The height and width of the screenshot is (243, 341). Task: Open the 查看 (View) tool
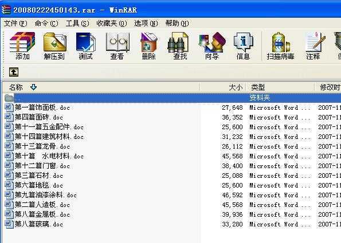[117, 46]
